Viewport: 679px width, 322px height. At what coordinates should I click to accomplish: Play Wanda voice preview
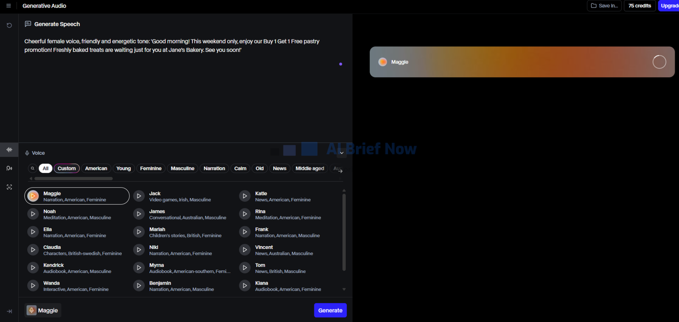point(33,286)
